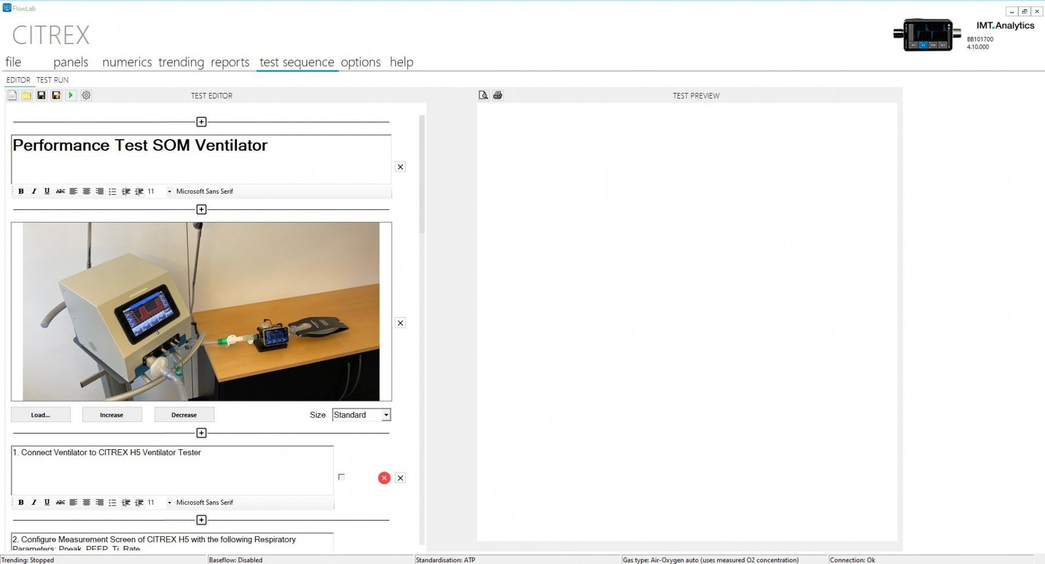
Task: Toggle bullet list formatting in step 1 toolbar
Action: (112, 503)
